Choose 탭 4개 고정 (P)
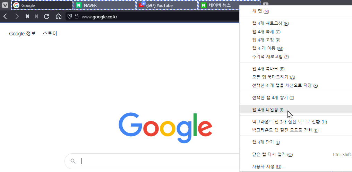Screen dimensions: 352x172 click(x=296, y=40)
